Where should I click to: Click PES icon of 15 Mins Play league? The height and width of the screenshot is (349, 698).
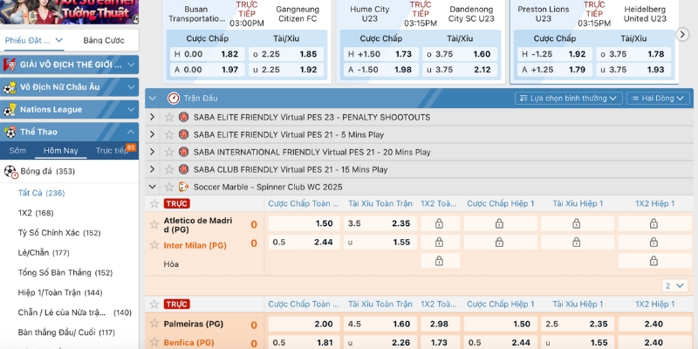(183, 169)
